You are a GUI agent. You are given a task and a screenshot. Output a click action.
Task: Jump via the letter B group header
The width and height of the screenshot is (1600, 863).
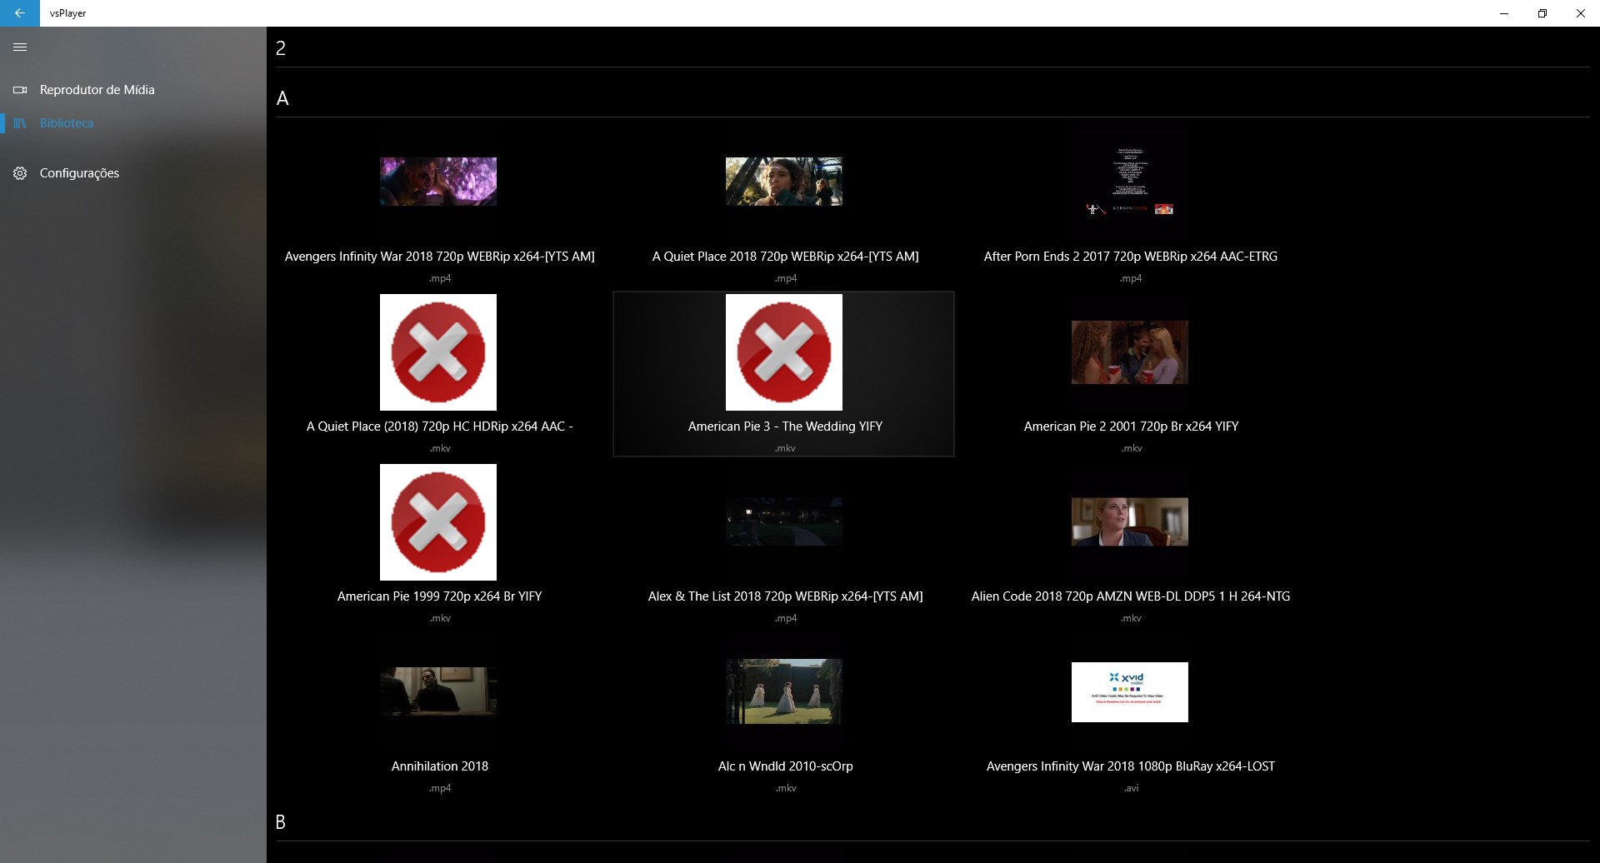tap(281, 822)
